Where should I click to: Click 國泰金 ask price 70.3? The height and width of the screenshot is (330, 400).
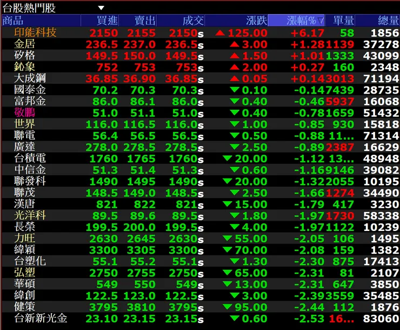click(x=143, y=90)
